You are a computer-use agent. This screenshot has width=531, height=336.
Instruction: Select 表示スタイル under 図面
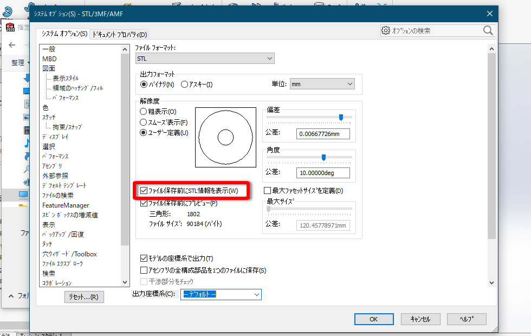click(66, 78)
